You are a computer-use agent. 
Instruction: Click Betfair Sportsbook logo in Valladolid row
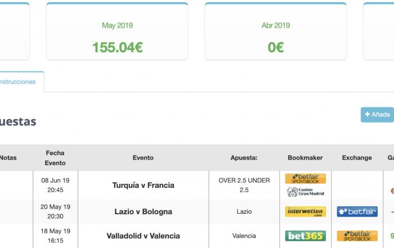tap(357, 236)
